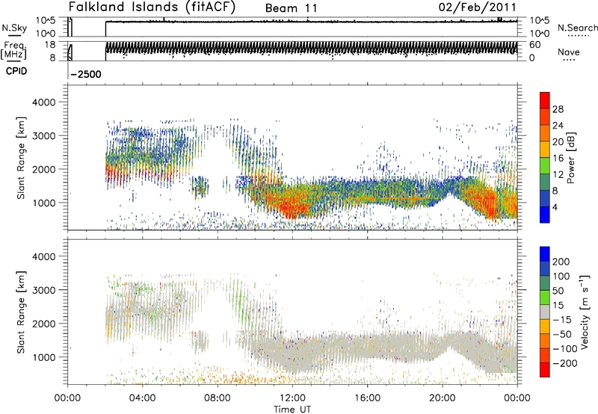Click the '04:00' time axis tick
Image resolution: width=598 pixels, height=414 pixels.
(142, 398)
